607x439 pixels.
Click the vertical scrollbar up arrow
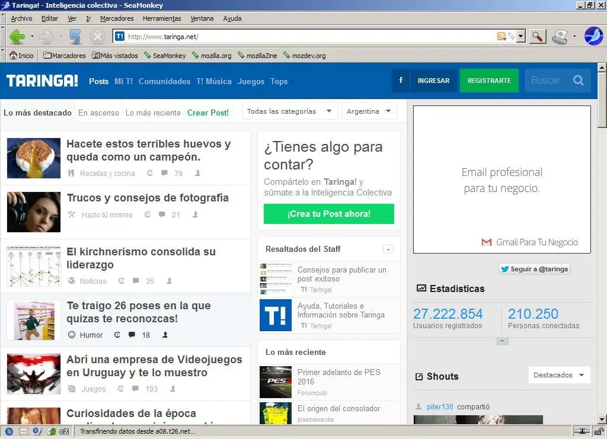(602, 68)
